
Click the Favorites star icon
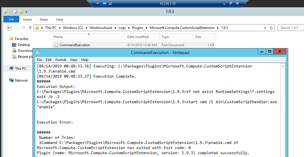[x=11, y=38]
